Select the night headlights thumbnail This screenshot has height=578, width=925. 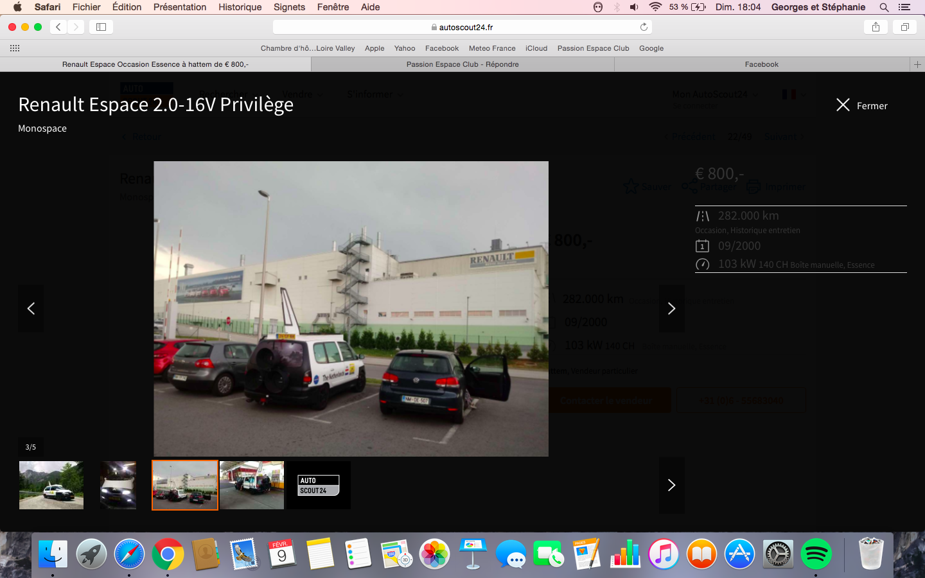pos(118,486)
